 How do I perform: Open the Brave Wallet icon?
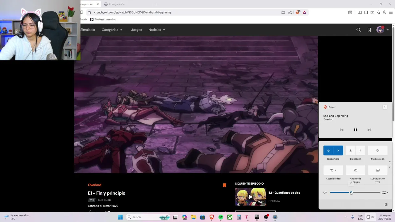(x=372, y=12)
